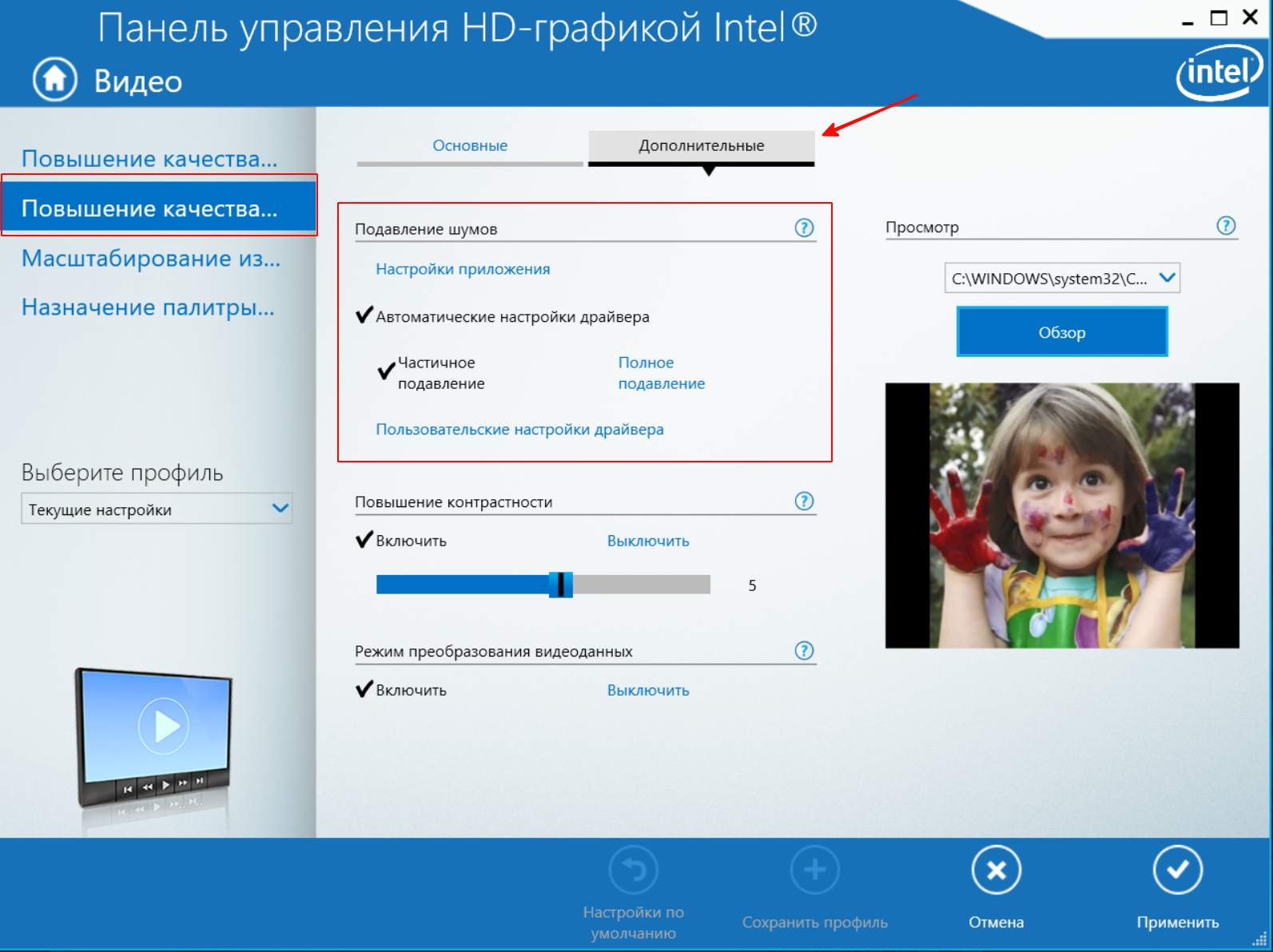Click the Отмена cancel icon
1273x952 pixels.
[996, 870]
